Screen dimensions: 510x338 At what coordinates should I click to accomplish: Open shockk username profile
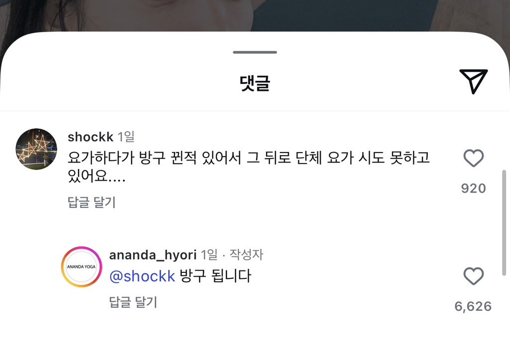pos(91,137)
